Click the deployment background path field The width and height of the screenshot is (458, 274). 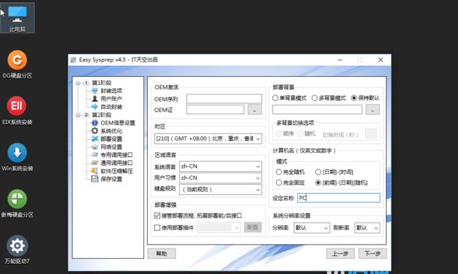tap(317, 110)
